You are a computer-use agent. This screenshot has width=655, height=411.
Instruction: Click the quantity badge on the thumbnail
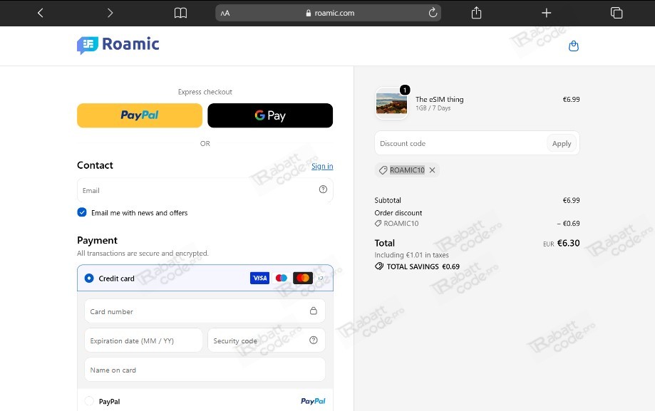(405, 90)
